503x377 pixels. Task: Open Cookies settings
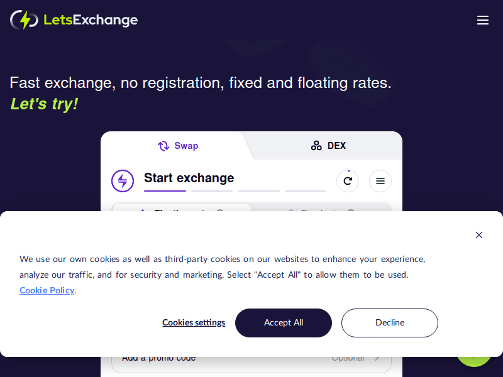(194, 322)
